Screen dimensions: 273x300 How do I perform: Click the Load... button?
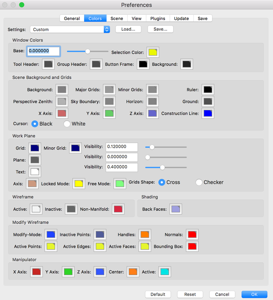coord(128,29)
